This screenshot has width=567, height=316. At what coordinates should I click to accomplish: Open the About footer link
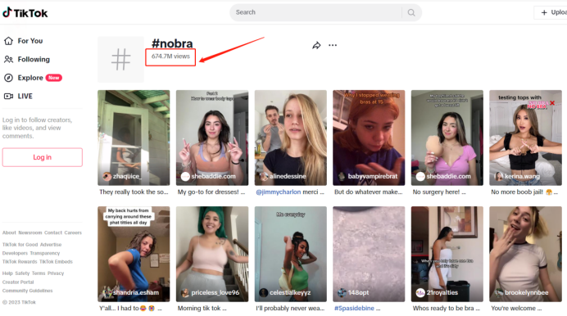click(9, 232)
